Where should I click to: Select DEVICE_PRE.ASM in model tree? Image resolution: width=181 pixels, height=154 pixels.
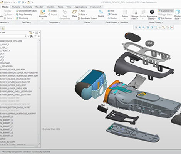13,70
